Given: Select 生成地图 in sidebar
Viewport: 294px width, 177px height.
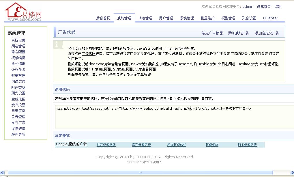Looking at the screenshot, I should 18,99.
